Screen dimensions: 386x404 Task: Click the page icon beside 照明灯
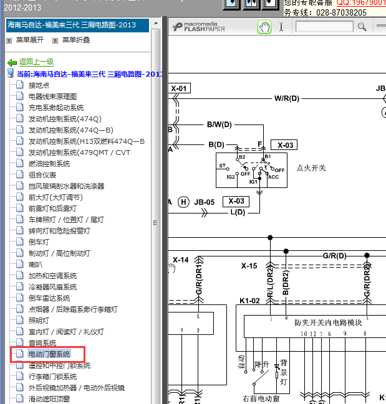point(20,320)
